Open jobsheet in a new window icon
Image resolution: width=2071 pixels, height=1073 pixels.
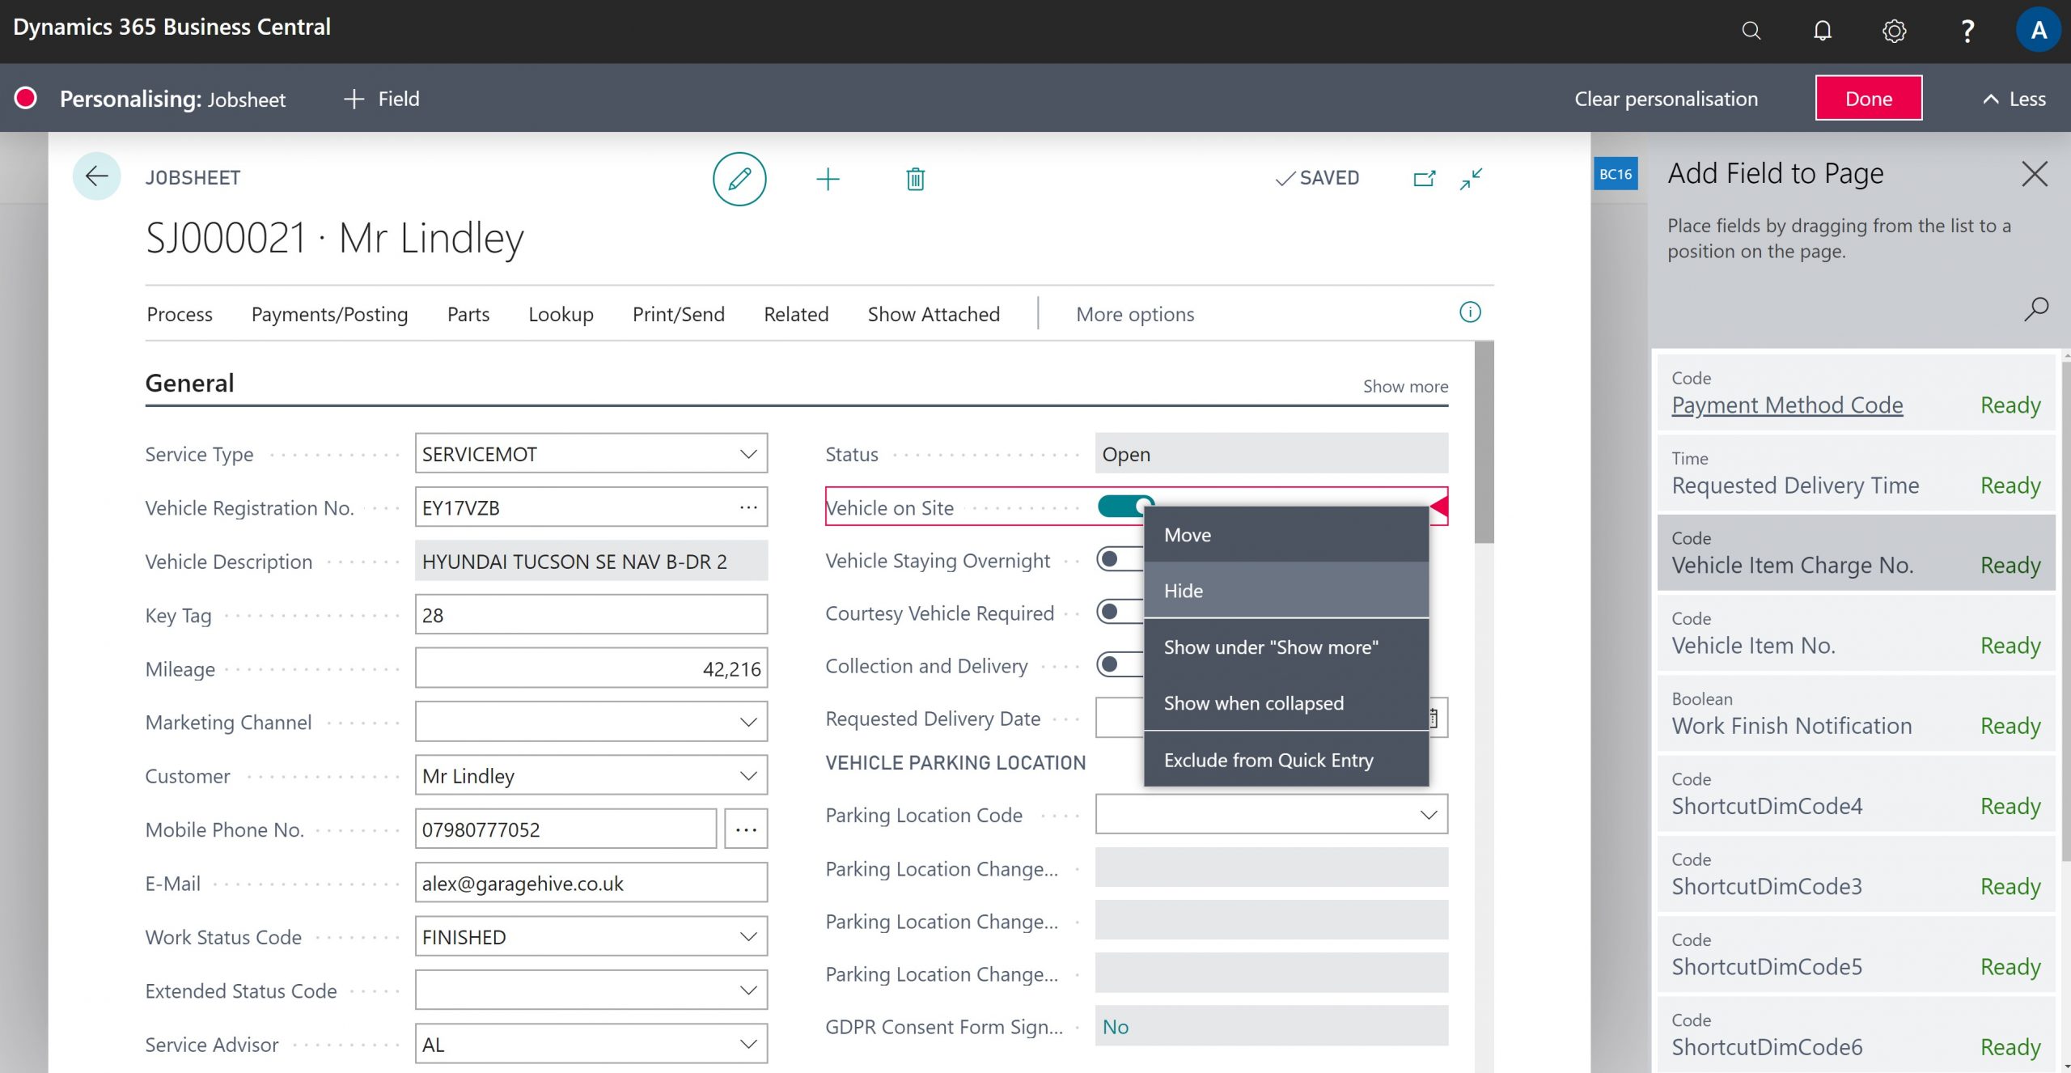[1424, 178]
